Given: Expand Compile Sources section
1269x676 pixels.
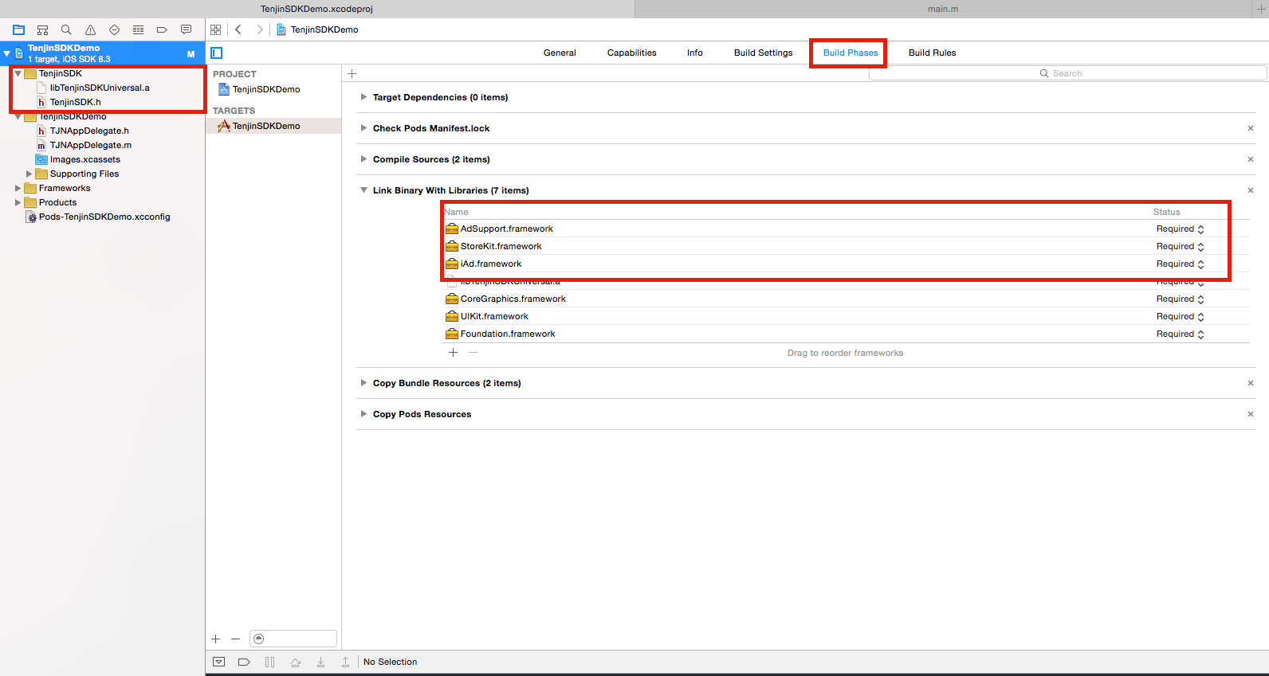Looking at the screenshot, I should click(363, 159).
